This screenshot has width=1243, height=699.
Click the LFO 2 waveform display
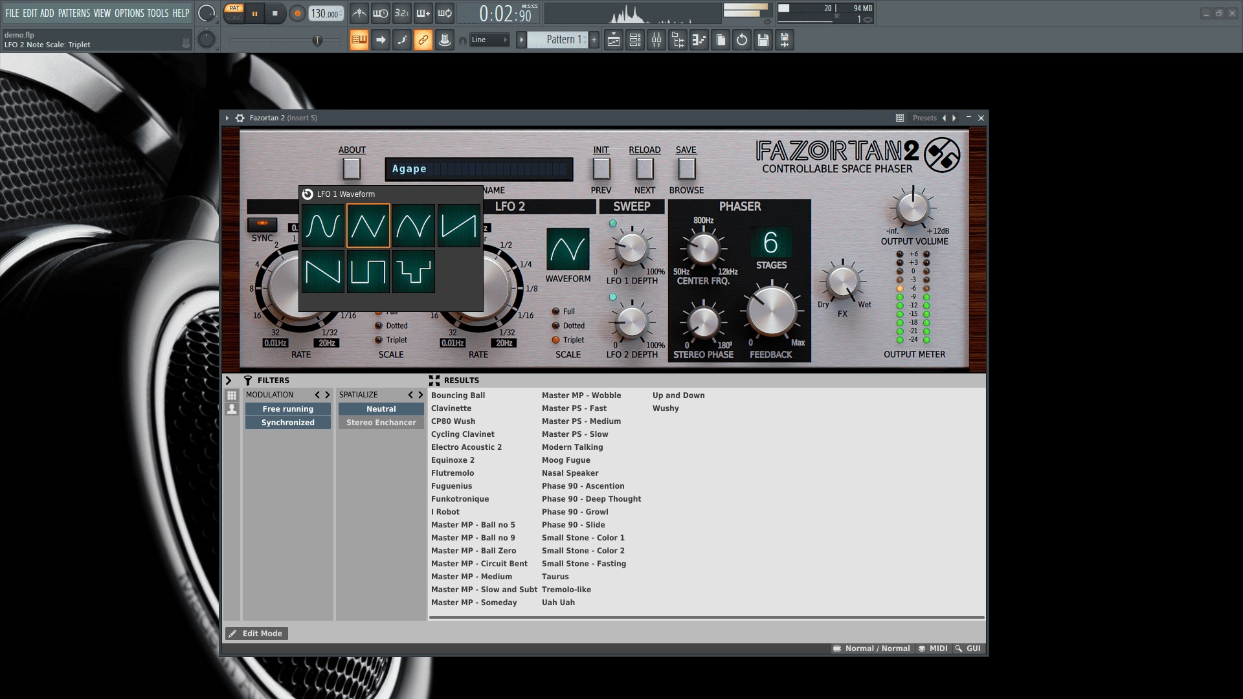568,249
